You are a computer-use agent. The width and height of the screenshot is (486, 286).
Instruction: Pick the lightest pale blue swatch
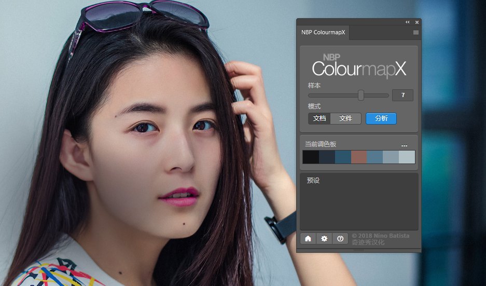point(407,157)
